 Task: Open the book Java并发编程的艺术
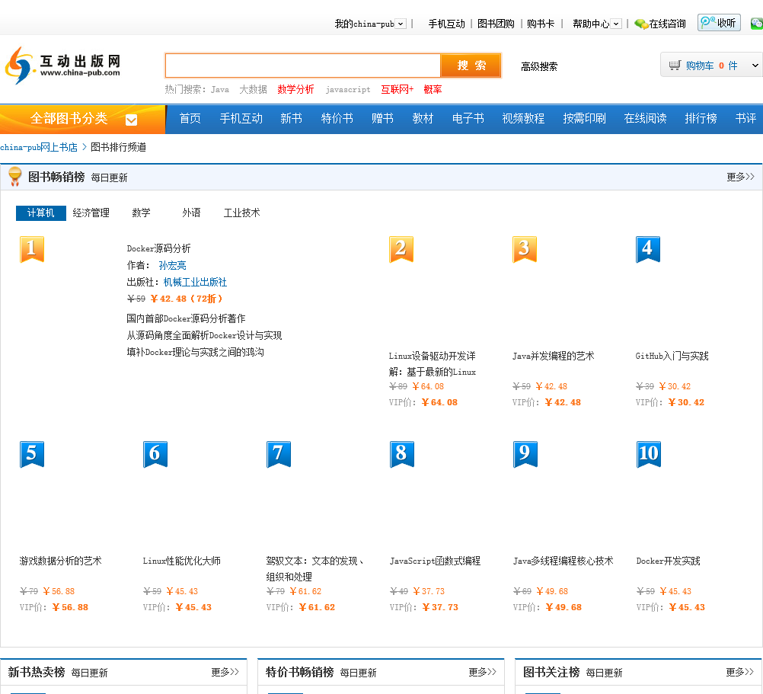[554, 356]
